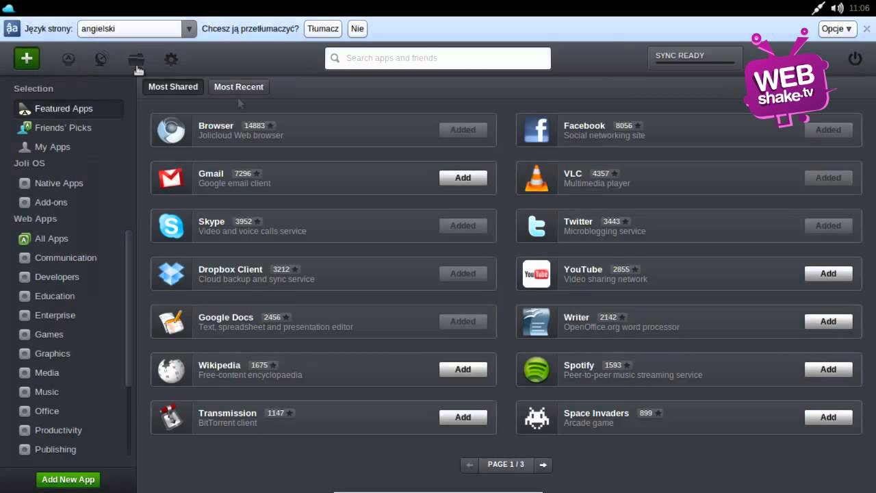Click the volume speaker icon in top bar
Image resolution: width=876 pixels, height=493 pixels.
point(837,8)
